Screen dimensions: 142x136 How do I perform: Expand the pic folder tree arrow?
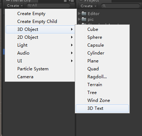[79, 19]
